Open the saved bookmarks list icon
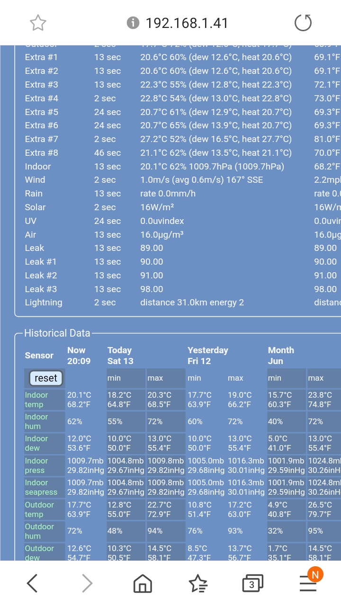The height and width of the screenshot is (606, 341). [197, 584]
